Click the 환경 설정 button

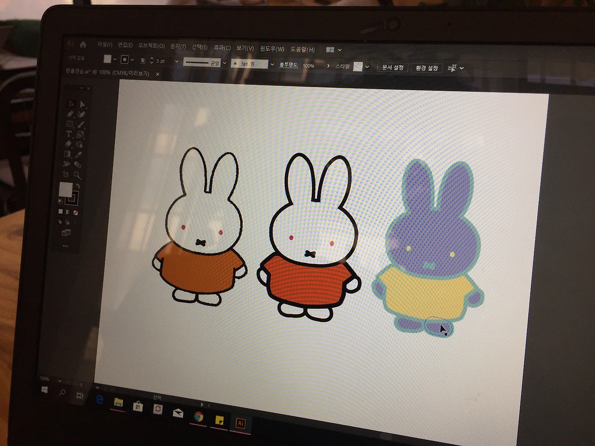pos(427,68)
